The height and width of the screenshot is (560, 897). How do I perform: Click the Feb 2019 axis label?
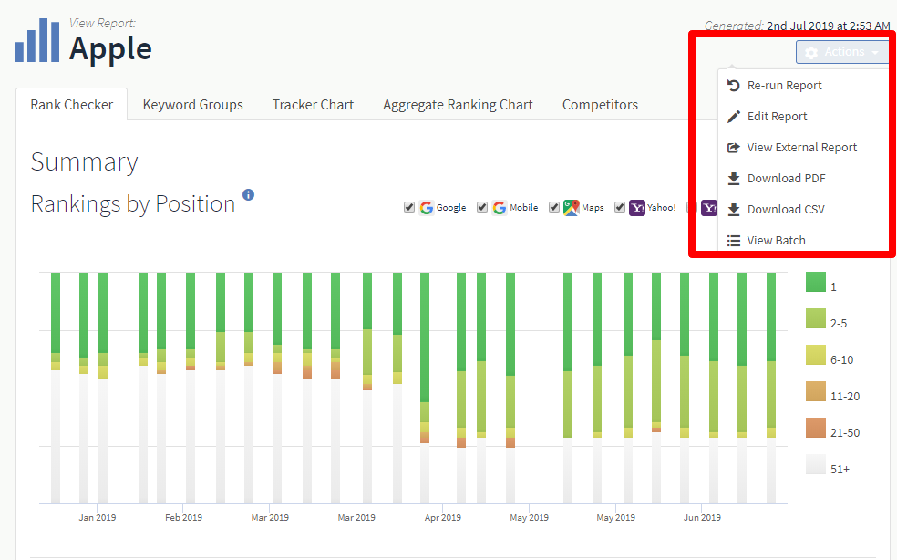pos(183,518)
